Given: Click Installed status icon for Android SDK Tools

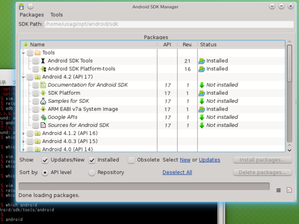Looking at the screenshot, I should pos(202,61).
